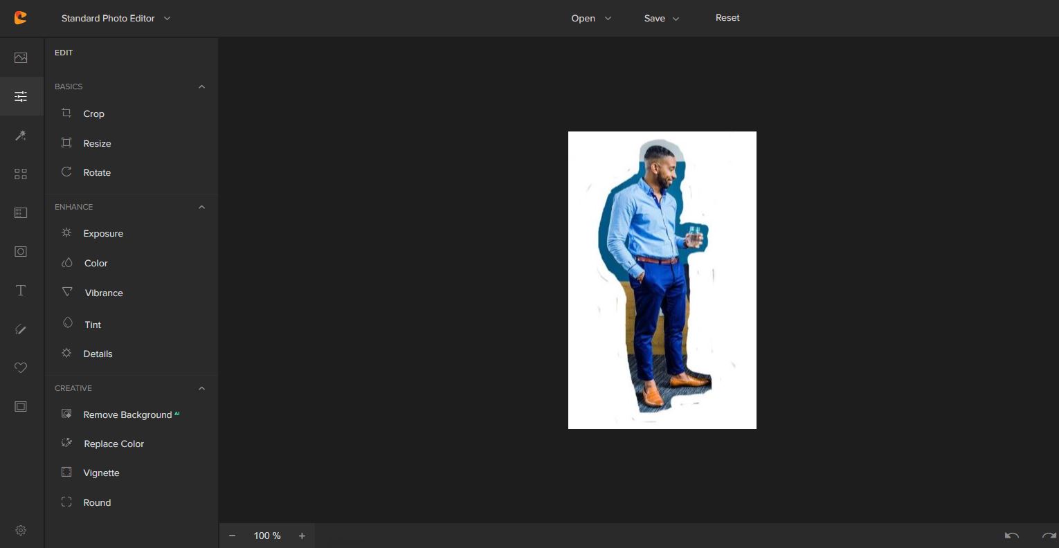1059x548 pixels.
Task: Collapse the Enhance section
Action: pyautogui.click(x=201, y=207)
